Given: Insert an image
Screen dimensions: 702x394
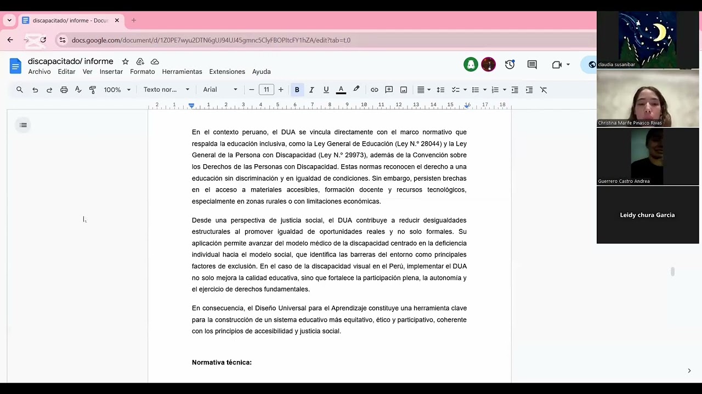Looking at the screenshot, I should [404, 90].
